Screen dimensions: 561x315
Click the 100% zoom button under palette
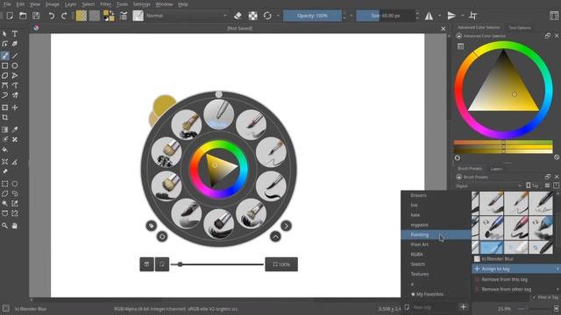click(281, 264)
